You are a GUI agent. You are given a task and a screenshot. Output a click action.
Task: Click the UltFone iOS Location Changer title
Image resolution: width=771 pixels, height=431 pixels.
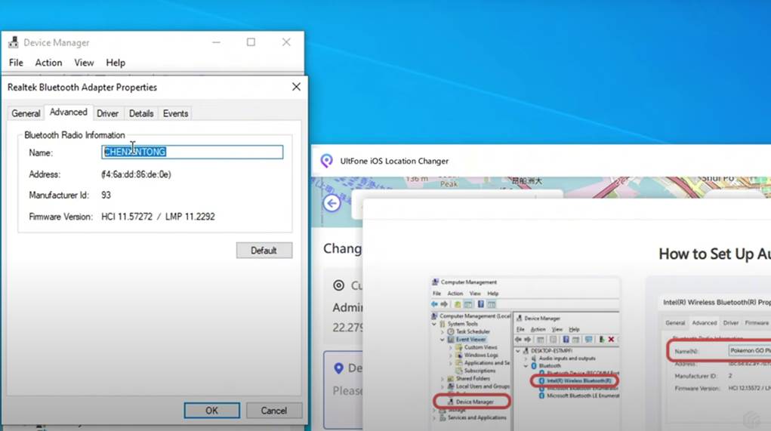pyautogui.click(x=394, y=161)
